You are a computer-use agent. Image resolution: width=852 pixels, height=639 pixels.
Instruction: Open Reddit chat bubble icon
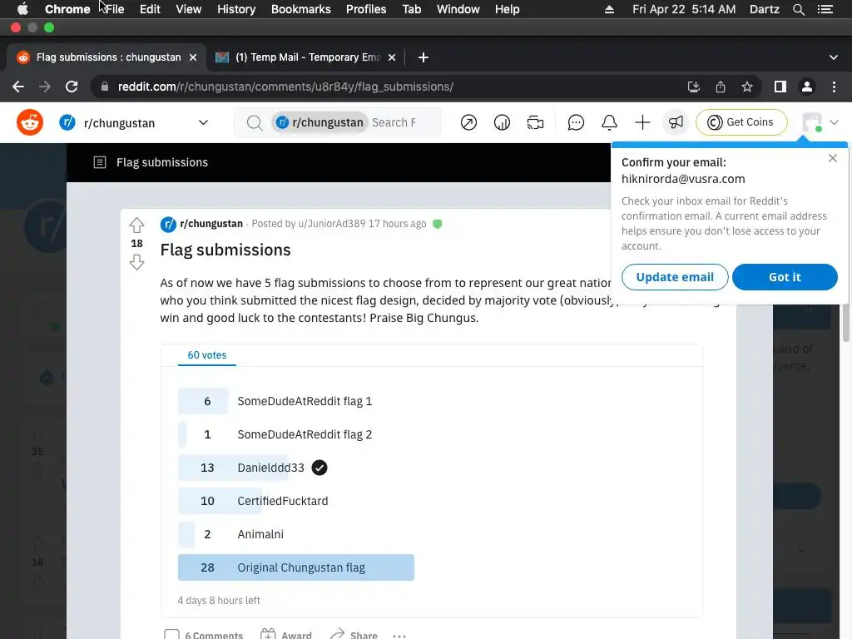click(576, 123)
